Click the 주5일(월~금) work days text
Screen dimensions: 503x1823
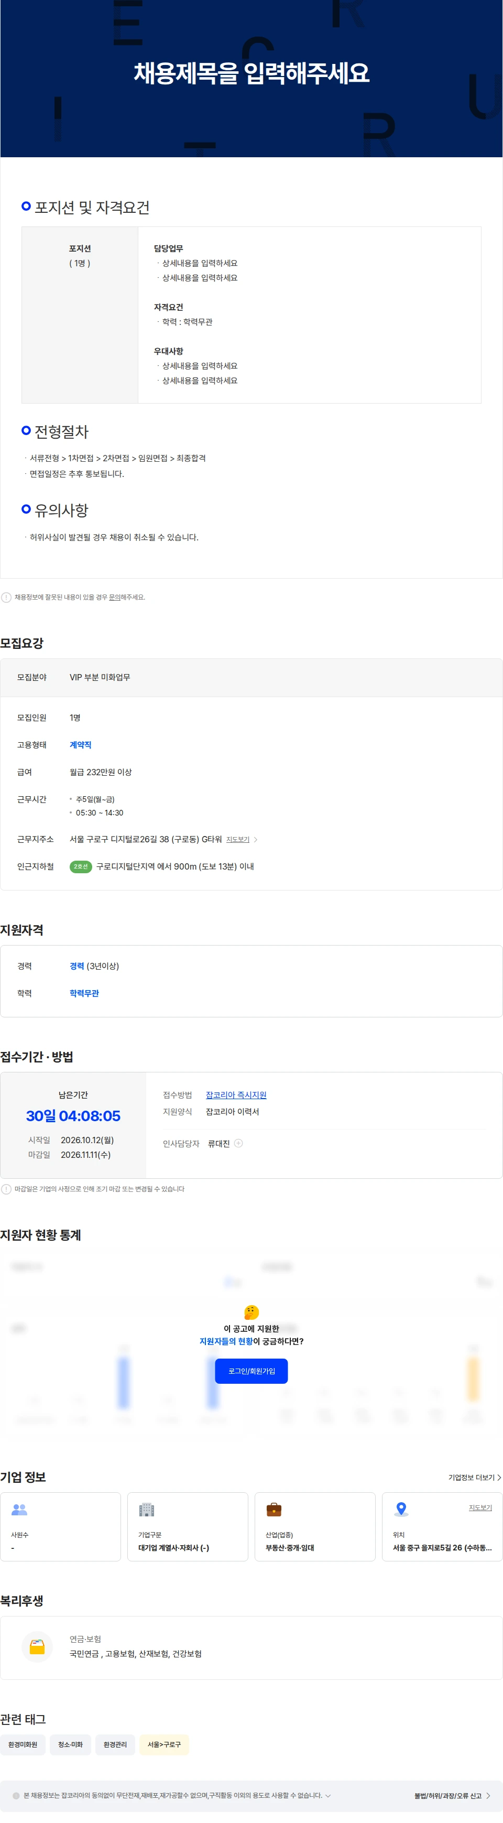point(95,800)
